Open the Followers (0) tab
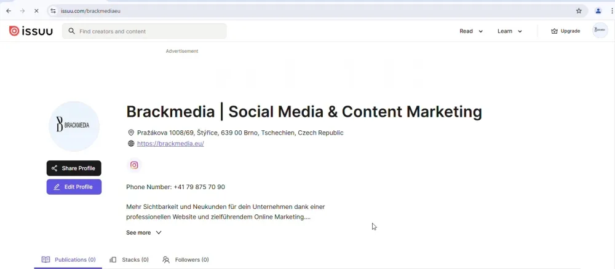Image resolution: width=615 pixels, height=269 pixels. (x=186, y=260)
